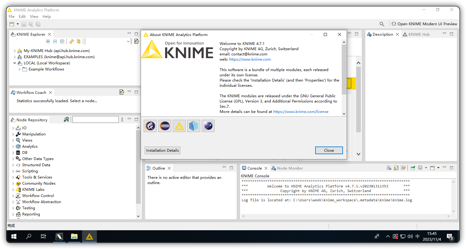Image resolution: width=466 pixels, height=249 pixels.
Task: Open the Help menu
Action: 47,17
